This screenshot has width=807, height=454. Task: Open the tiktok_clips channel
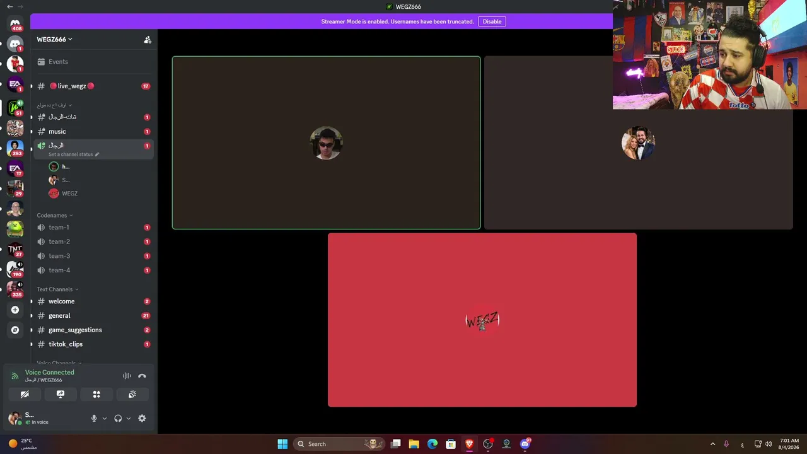point(93,344)
